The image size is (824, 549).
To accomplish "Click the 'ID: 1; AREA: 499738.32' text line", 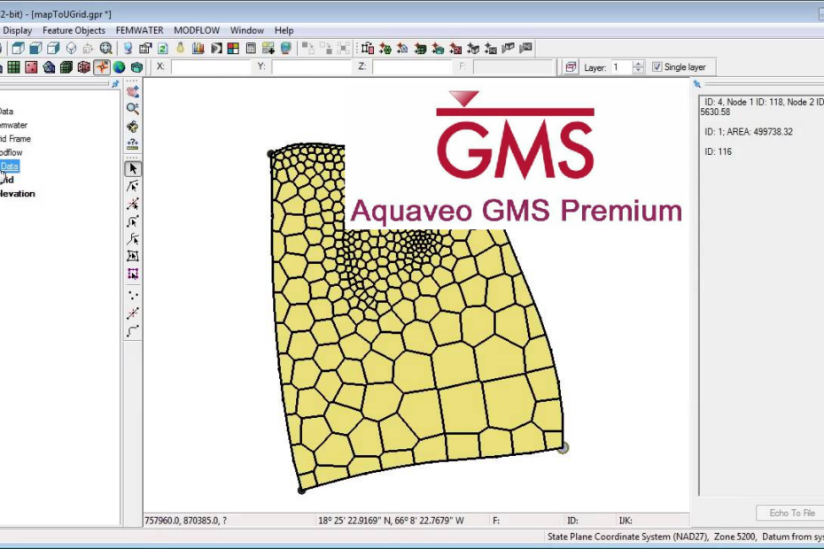I will (x=749, y=132).
